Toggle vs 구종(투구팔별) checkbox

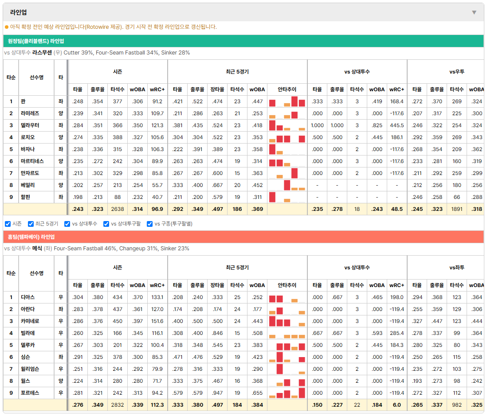(x=150, y=224)
